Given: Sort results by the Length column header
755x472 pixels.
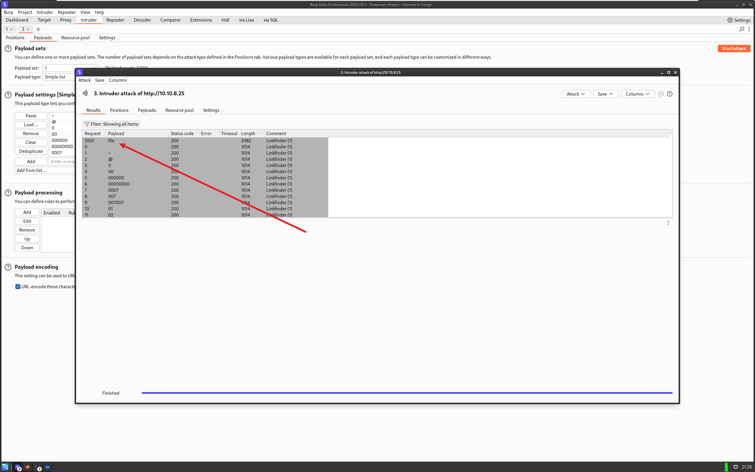Looking at the screenshot, I should 252,134.
